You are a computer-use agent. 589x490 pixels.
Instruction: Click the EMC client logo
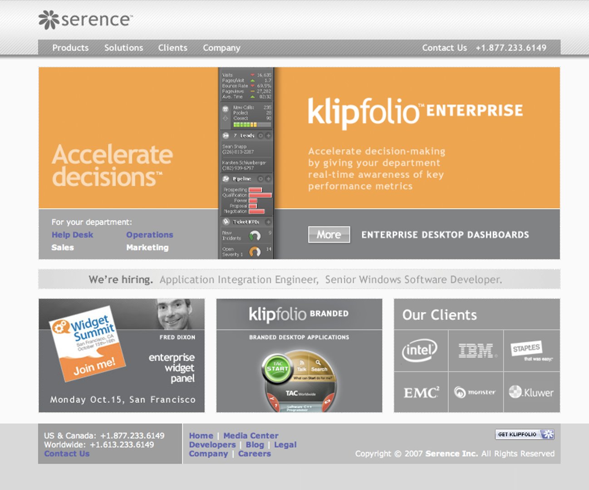[x=421, y=392]
